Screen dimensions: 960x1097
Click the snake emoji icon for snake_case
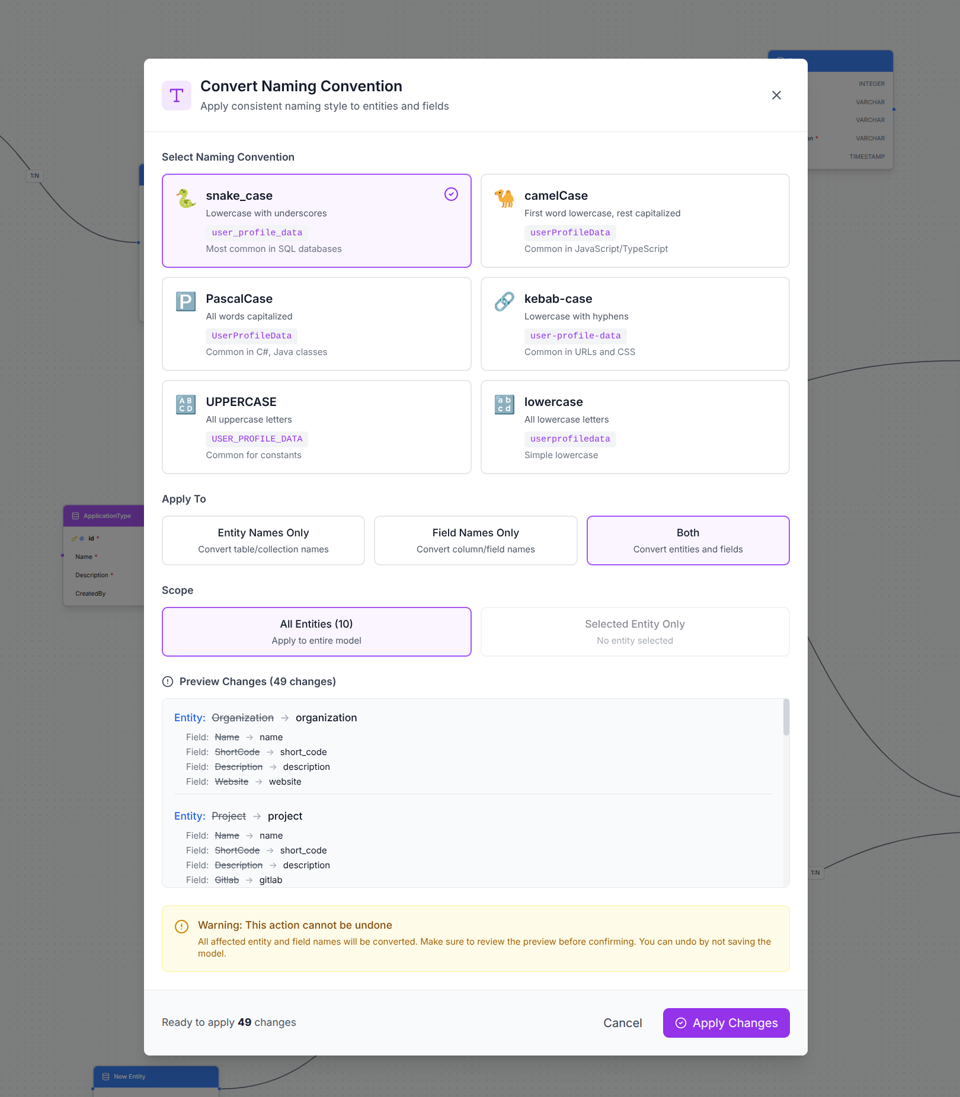(x=185, y=199)
